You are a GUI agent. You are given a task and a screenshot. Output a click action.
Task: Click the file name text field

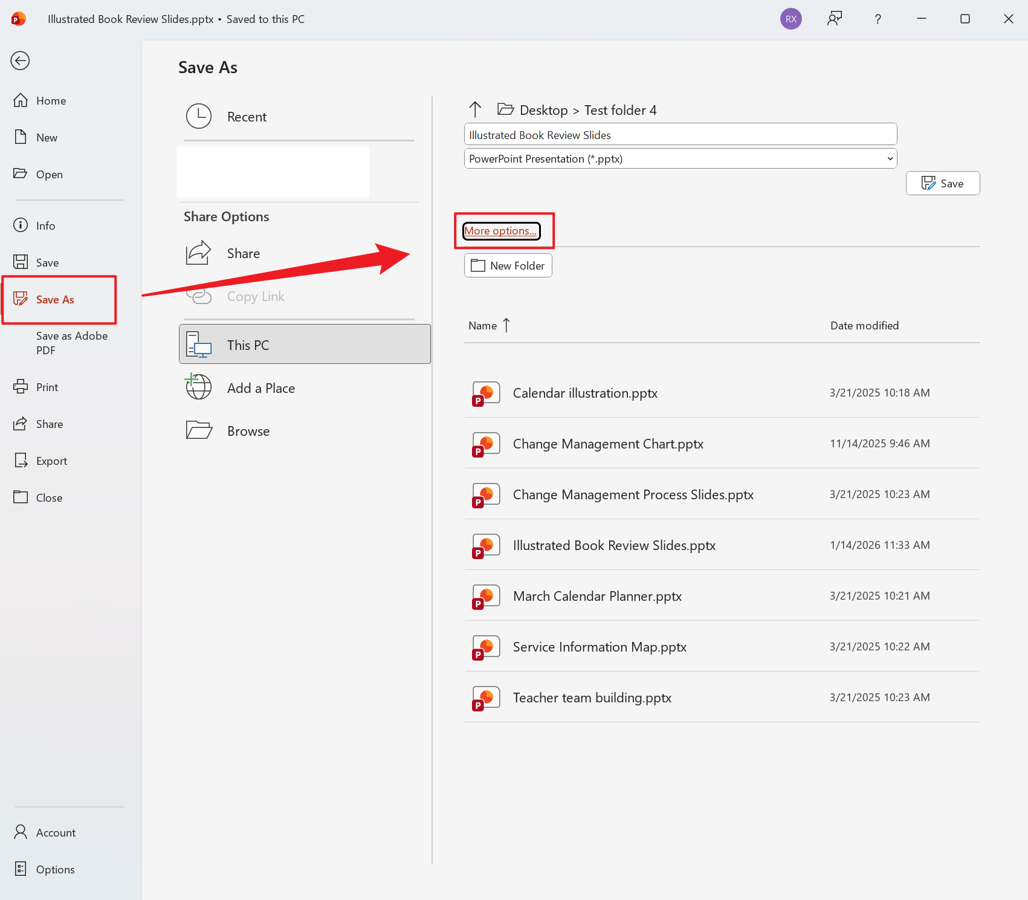click(x=680, y=135)
